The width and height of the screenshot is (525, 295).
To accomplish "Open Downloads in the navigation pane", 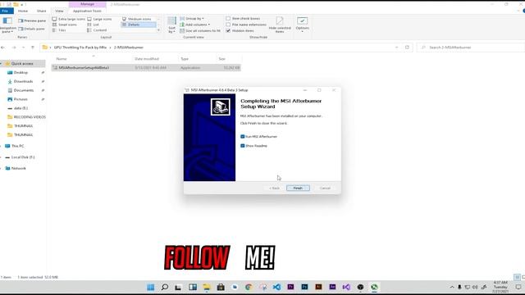I will pos(23,81).
